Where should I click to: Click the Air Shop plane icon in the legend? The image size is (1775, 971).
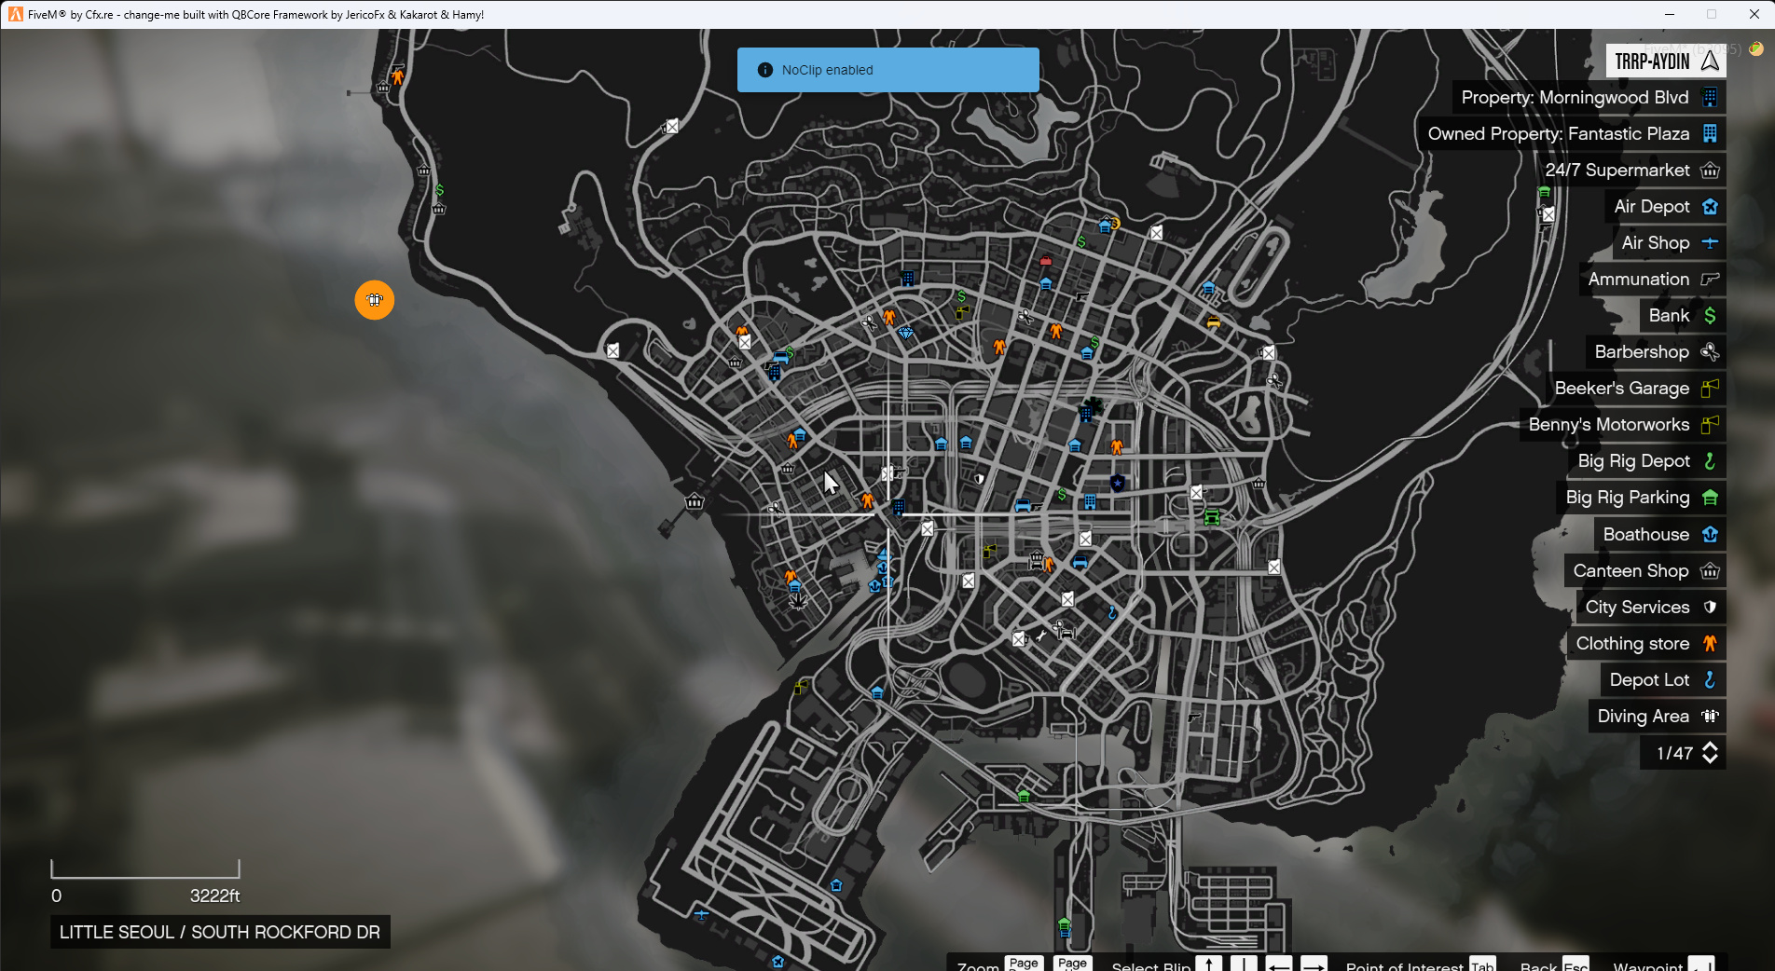(1710, 243)
